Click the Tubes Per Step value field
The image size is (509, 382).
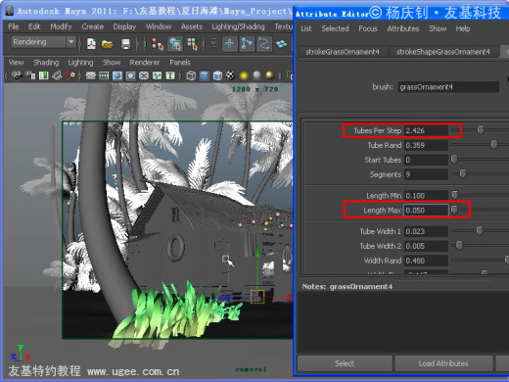coord(426,130)
